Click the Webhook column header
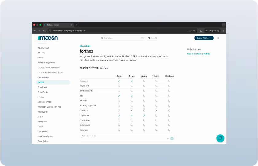Screen dimensions: 258x166 (169, 76)
